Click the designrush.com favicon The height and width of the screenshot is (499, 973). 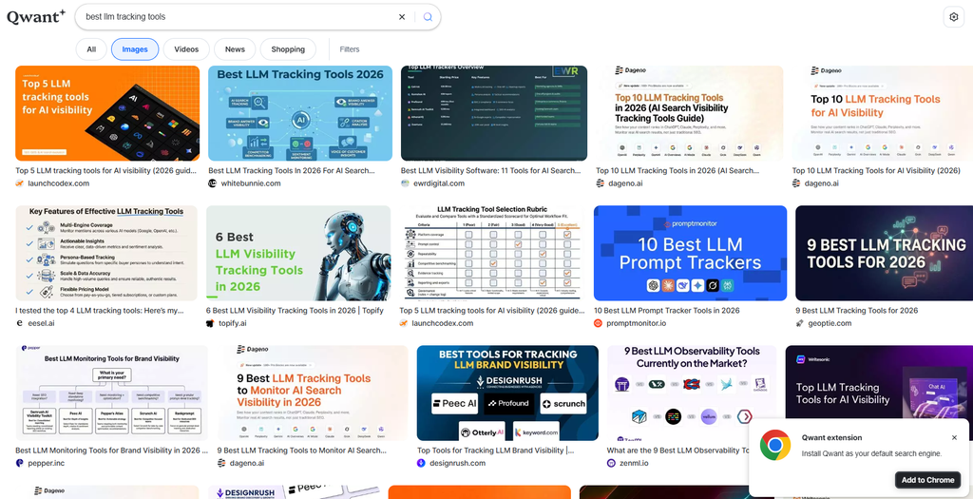(x=421, y=463)
